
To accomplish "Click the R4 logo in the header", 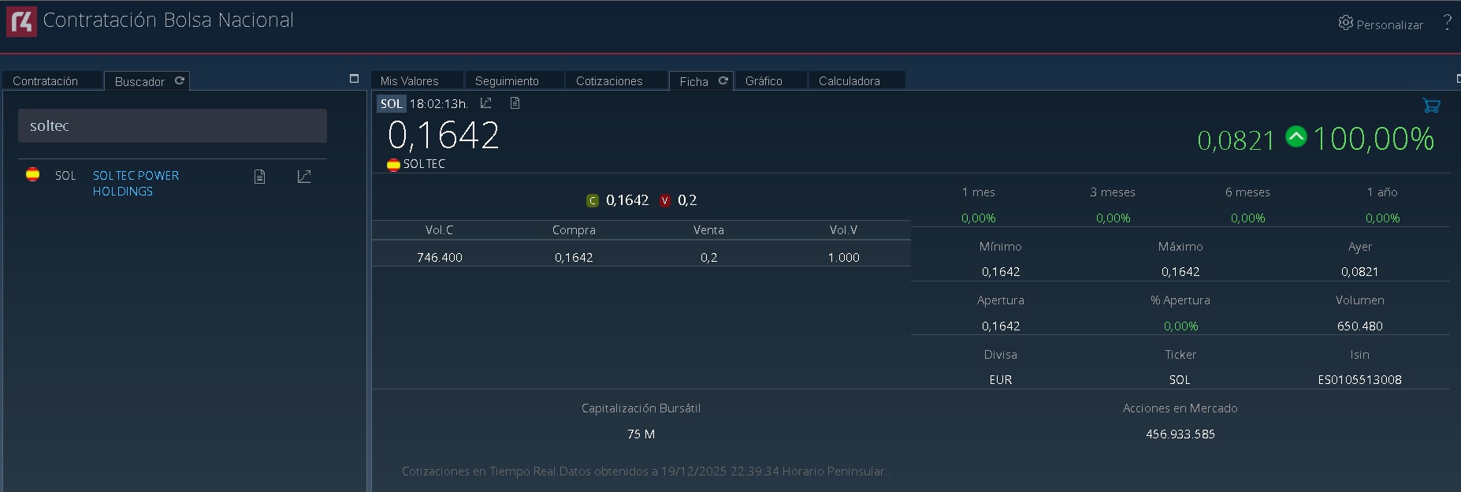I will click(21, 21).
